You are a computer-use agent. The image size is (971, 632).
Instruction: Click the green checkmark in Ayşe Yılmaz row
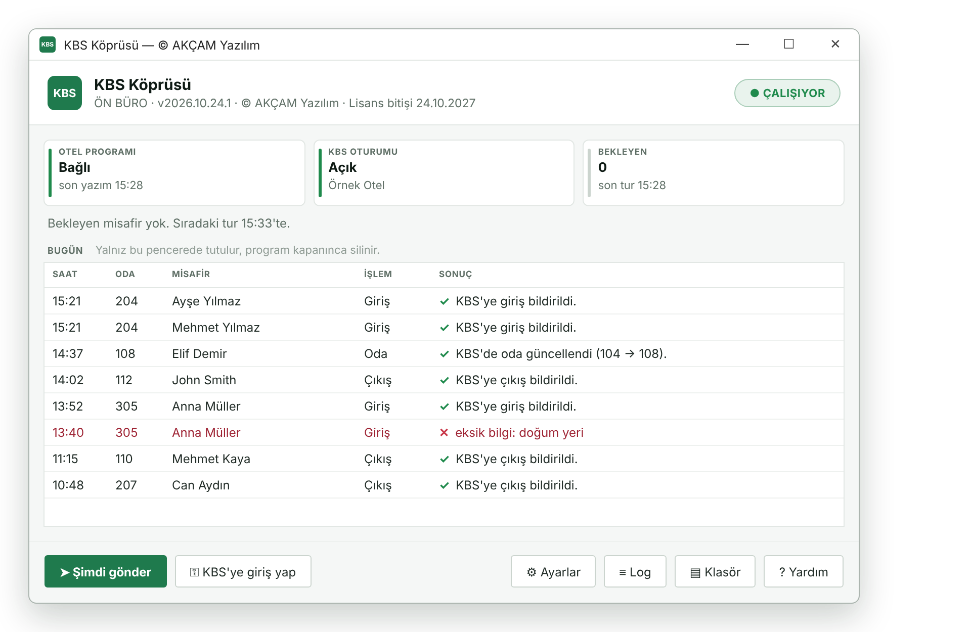pos(445,301)
